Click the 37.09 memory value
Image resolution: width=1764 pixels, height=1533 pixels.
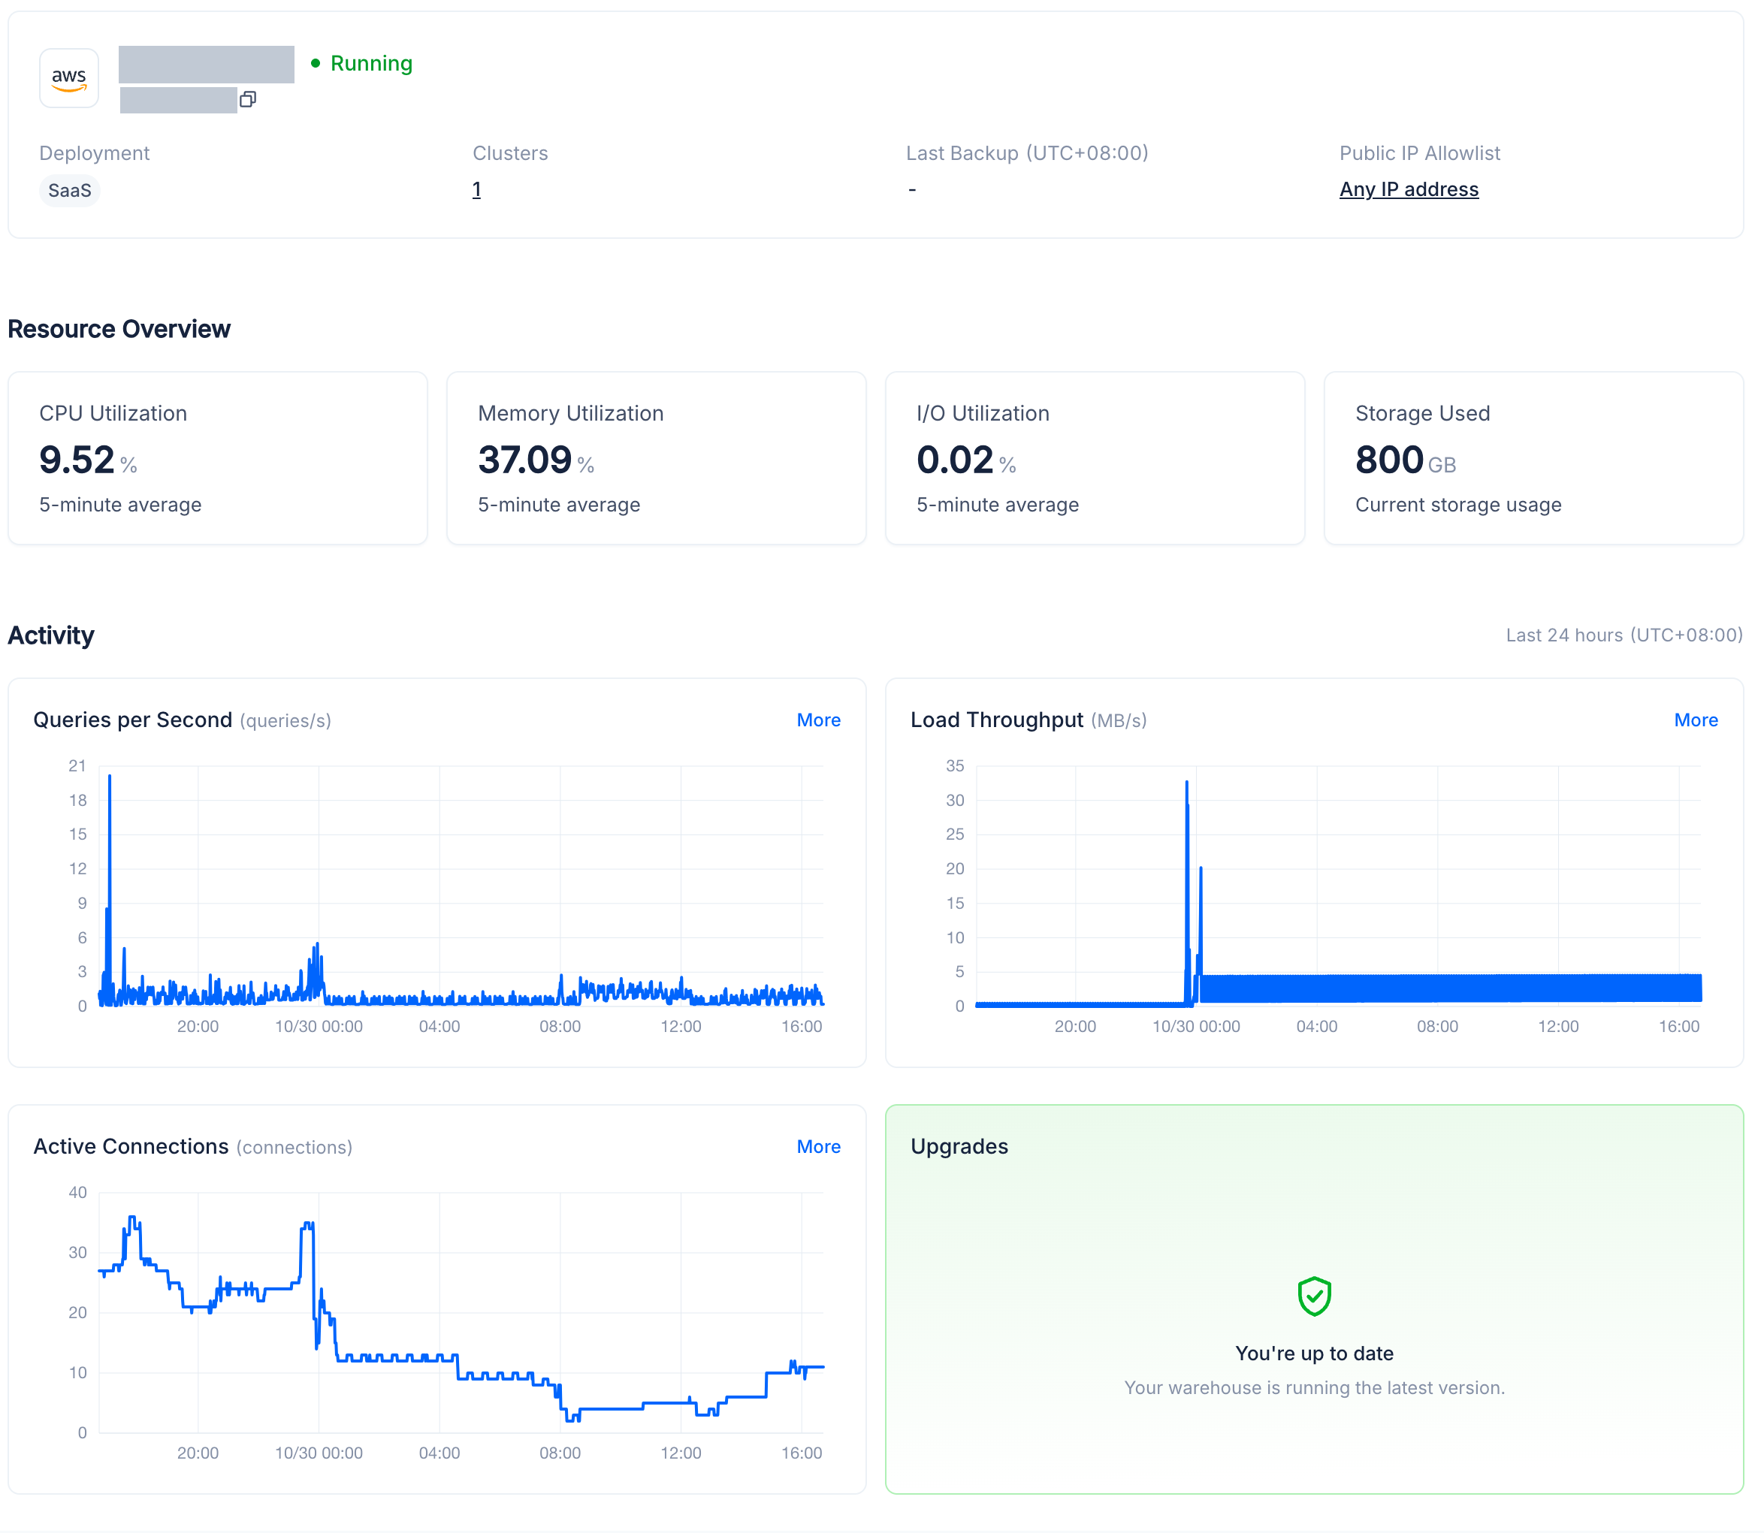pos(524,460)
